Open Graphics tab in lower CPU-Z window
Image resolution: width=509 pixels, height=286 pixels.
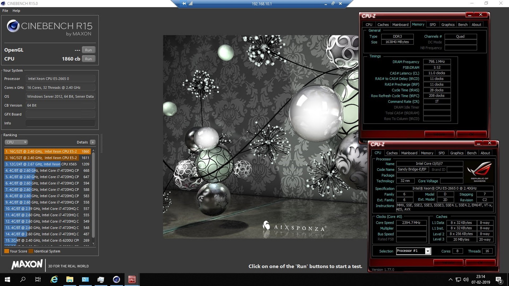point(457,153)
